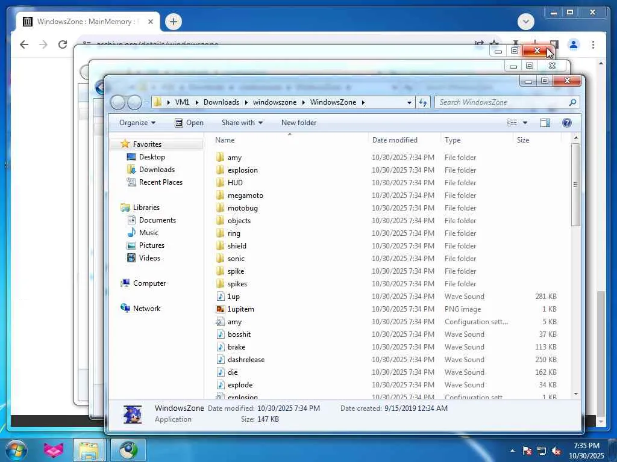Open the Organize menu
617x462 pixels.
pos(137,123)
